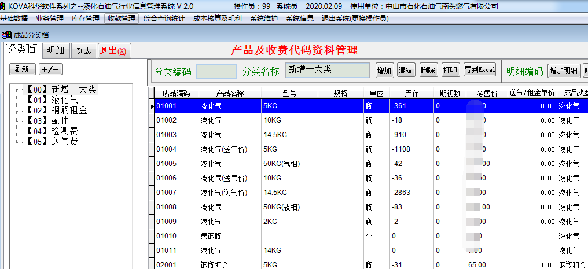The width and height of the screenshot is (588, 269).
Task: Click the 编辑 button
Action: pos(406,69)
